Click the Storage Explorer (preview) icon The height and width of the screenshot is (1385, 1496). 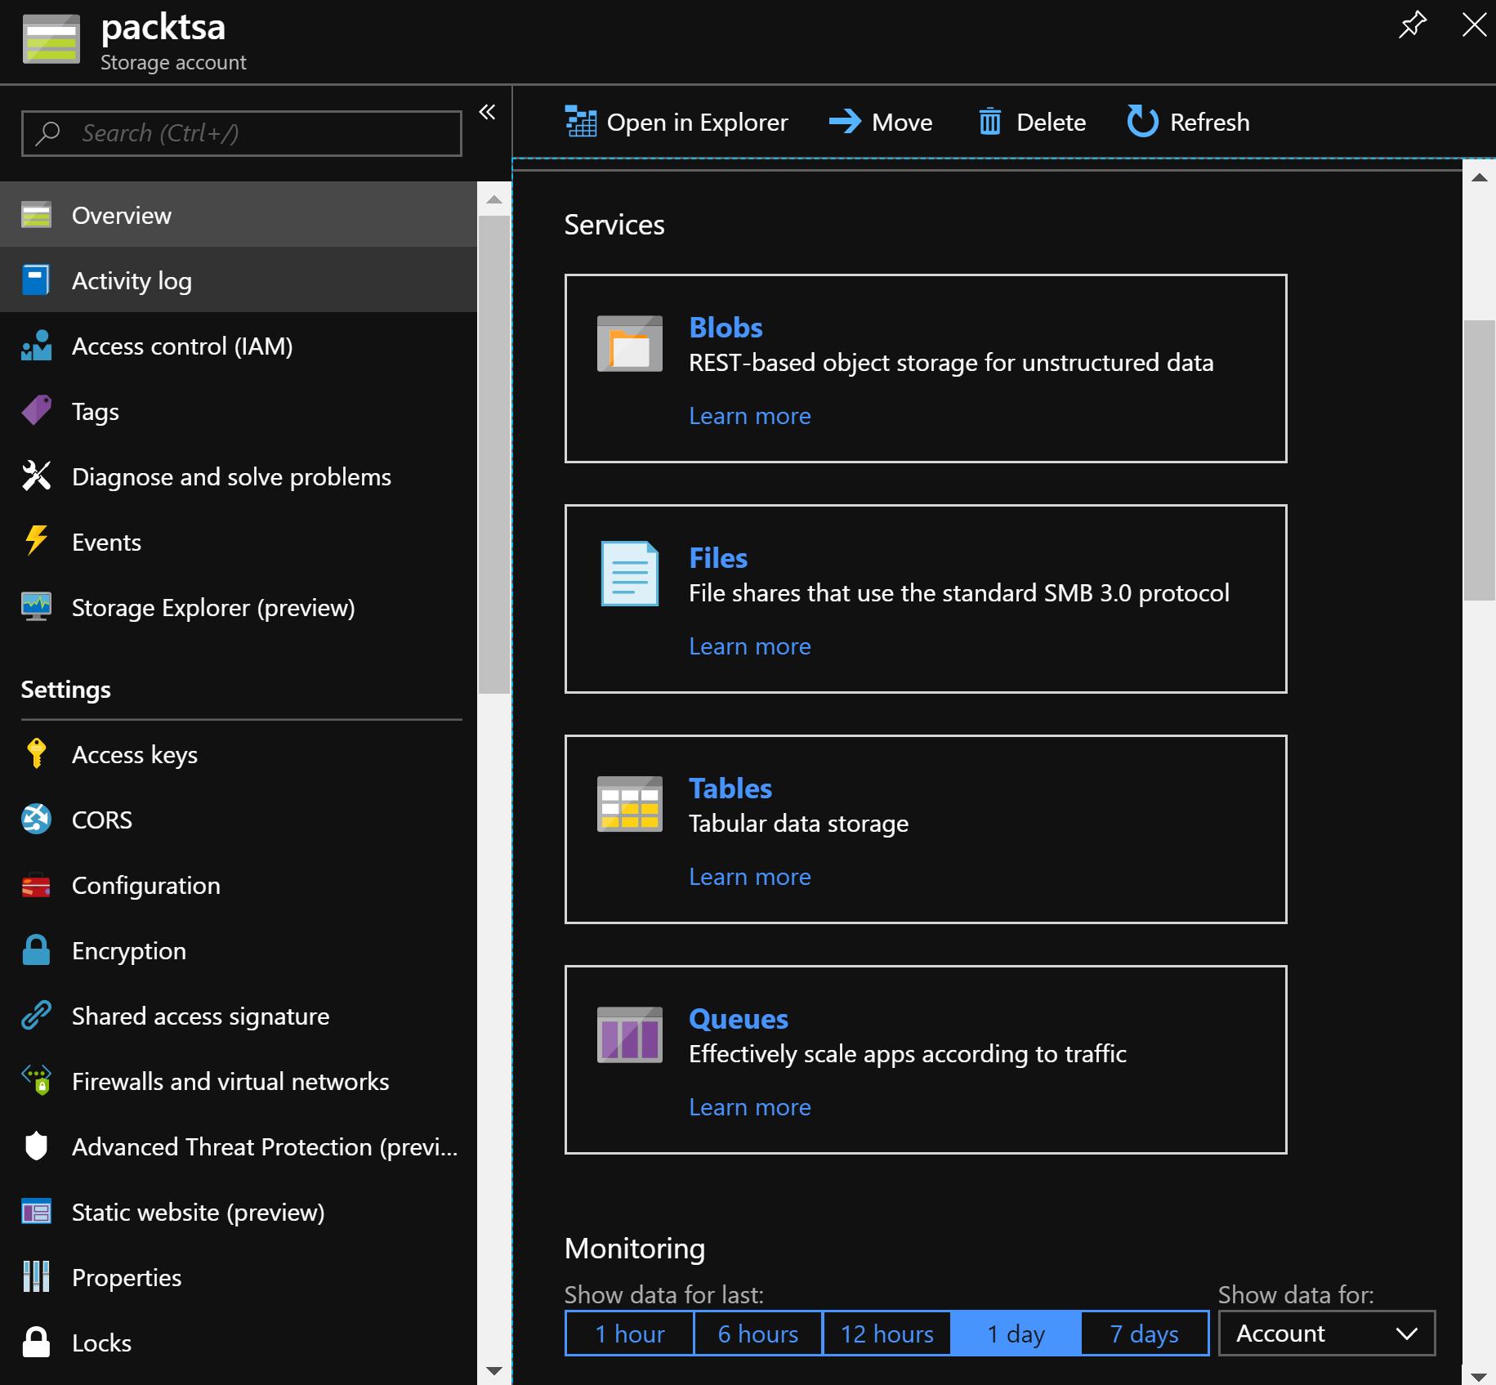(36, 607)
